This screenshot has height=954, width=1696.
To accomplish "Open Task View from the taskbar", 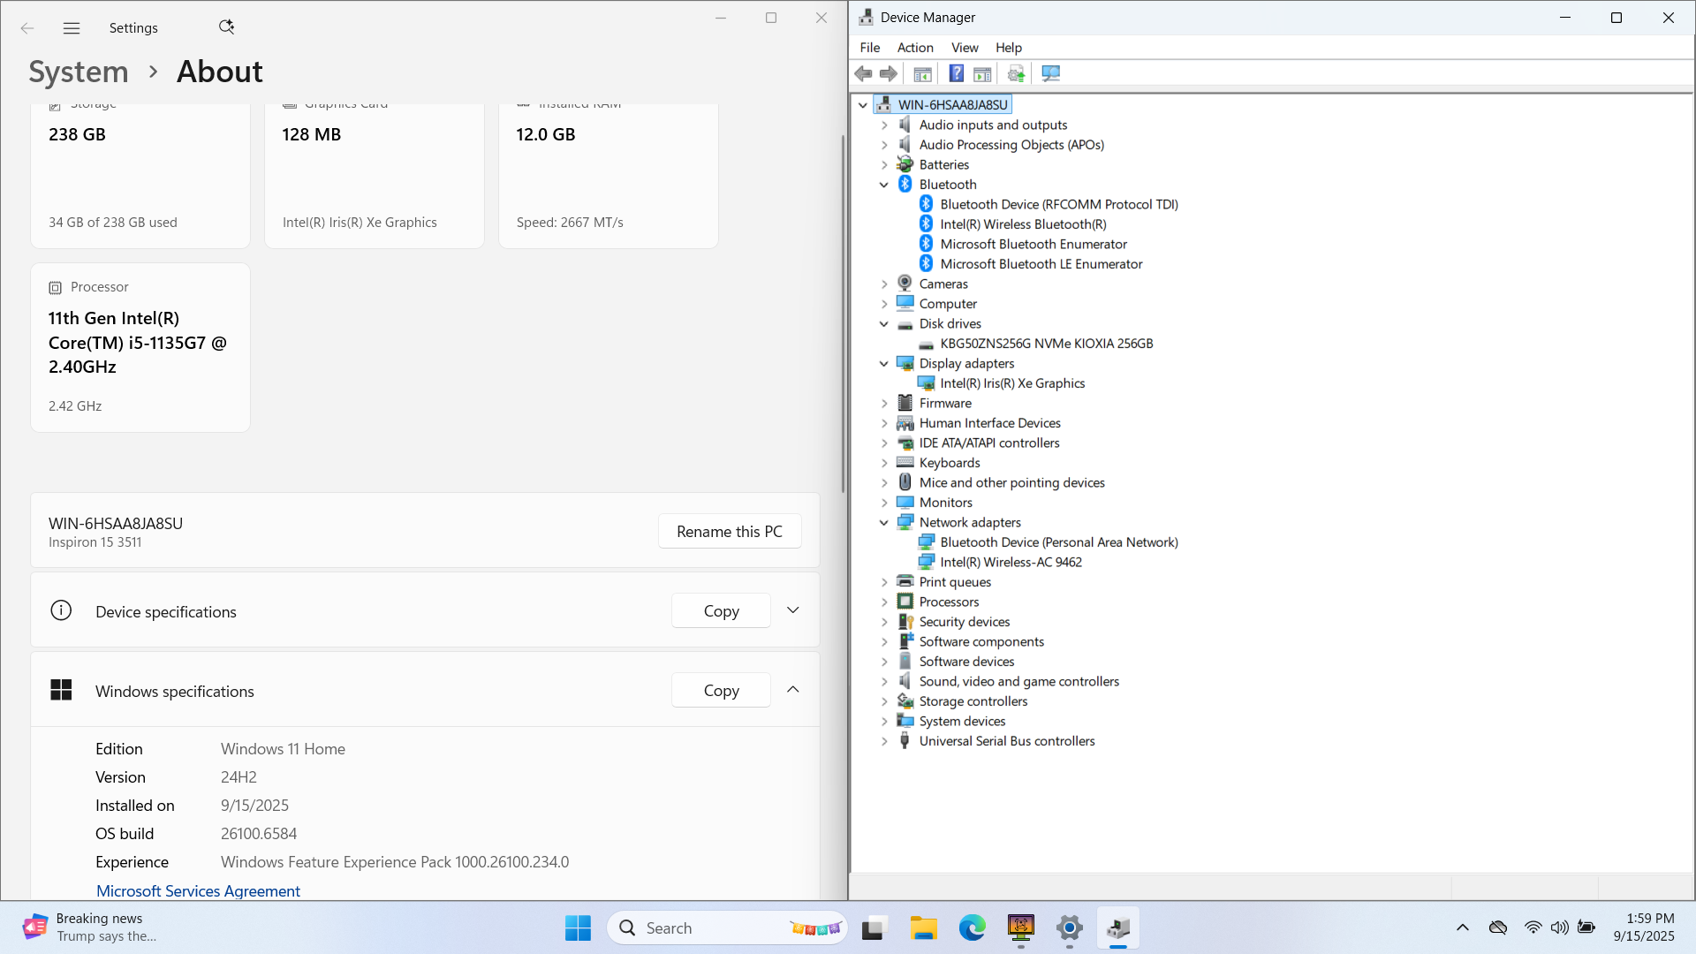I will click(874, 927).
